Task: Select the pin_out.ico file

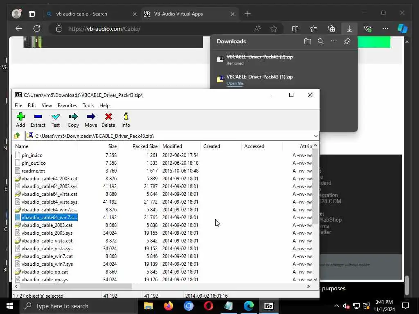Action: pos(34,163)
